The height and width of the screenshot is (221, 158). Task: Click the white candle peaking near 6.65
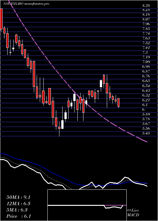[x=101, y=84]
